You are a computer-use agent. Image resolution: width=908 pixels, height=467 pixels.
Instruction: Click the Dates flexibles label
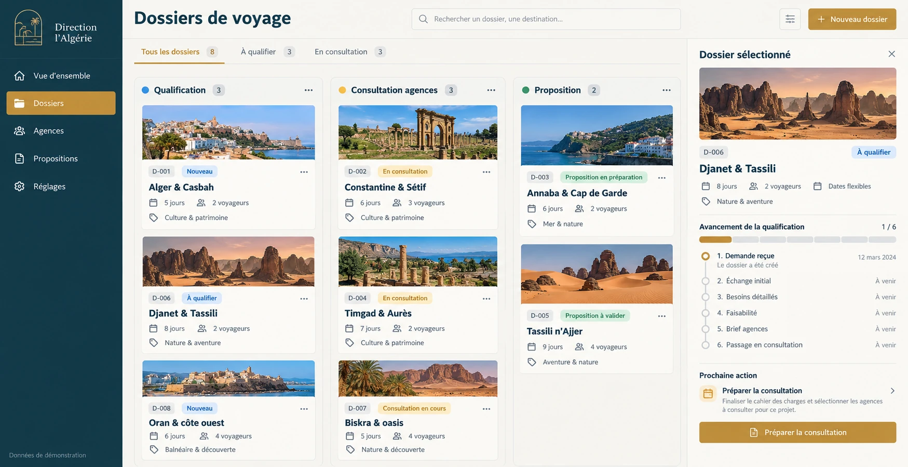(x=849, y=186)
